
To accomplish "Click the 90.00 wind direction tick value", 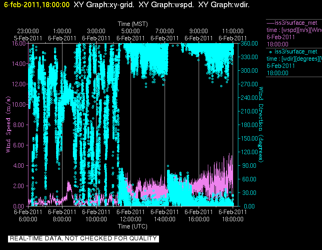I will pyautogui.click(x=249, y=165).
